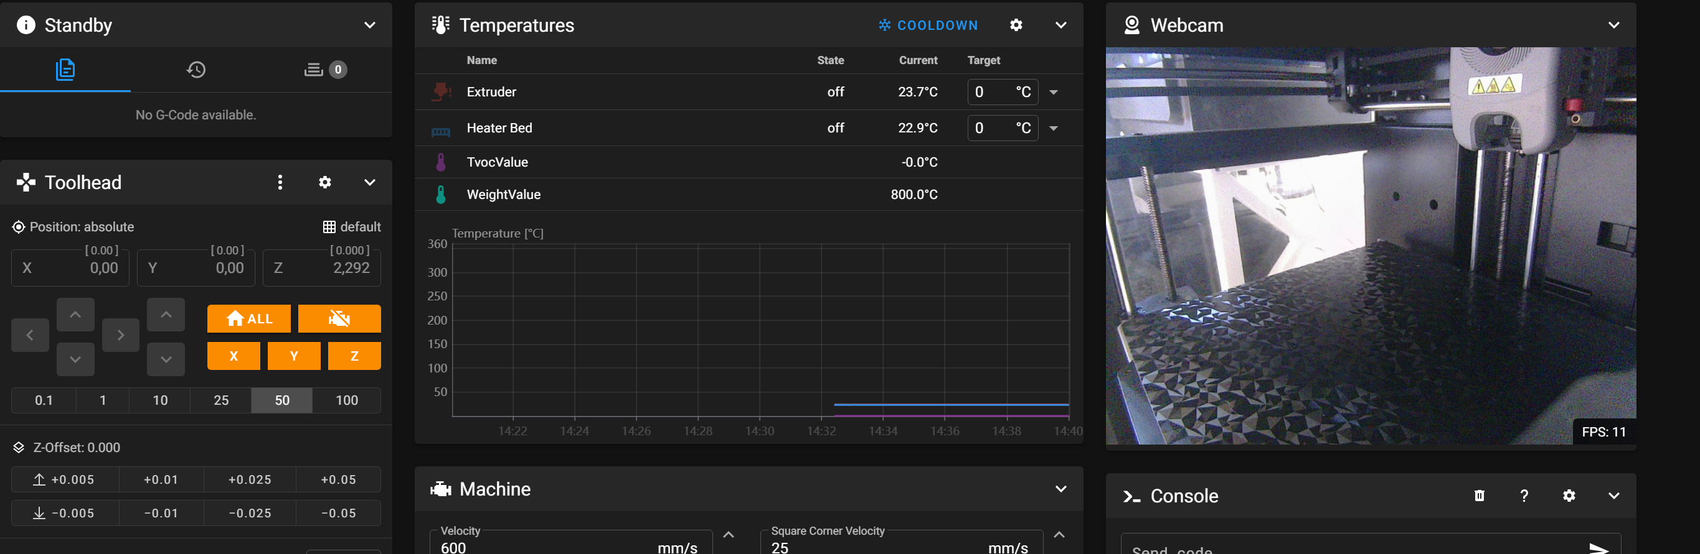Screen dimensions: 1700x554
Task: Open Console settings gear
Action: tap(1569, 496)
